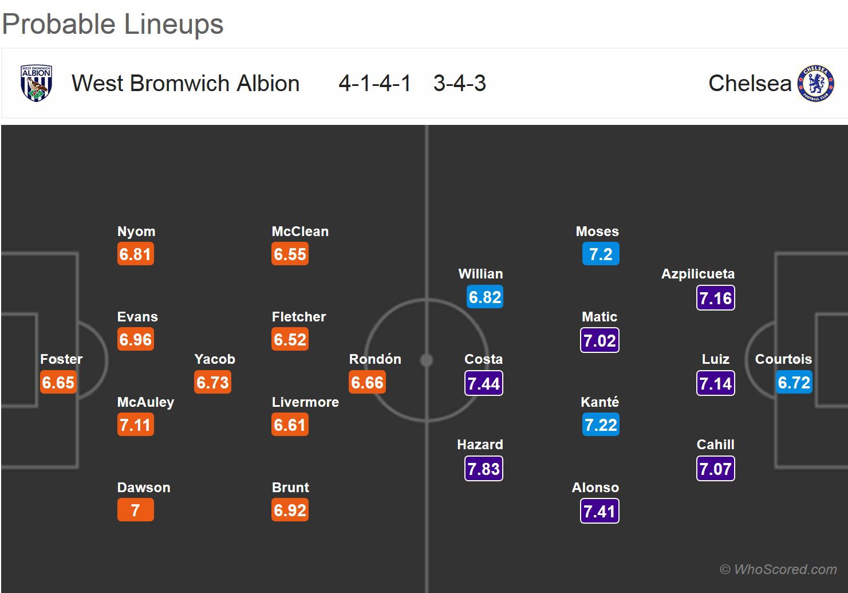Image resolution: width=848 pixels, height=593 pixels.
Task: Click the 4-1-4-1 formation text
Action: (375, 84)
